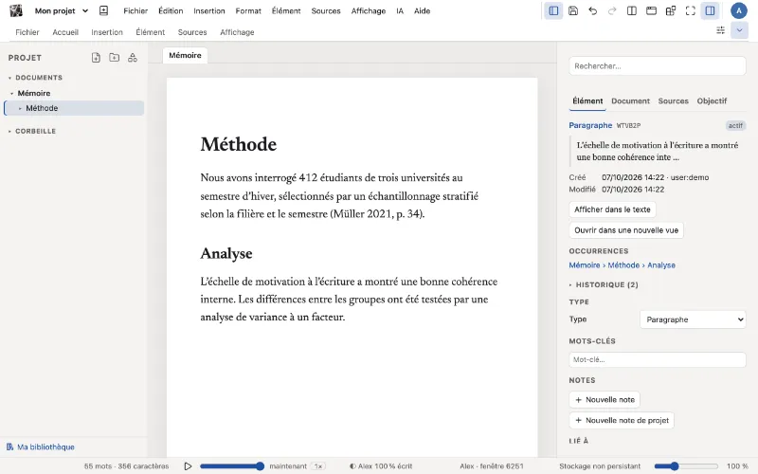Click the document icon beside Mon projet
Viewport: 758px width, 474px height.
click(x=103, y=10)
